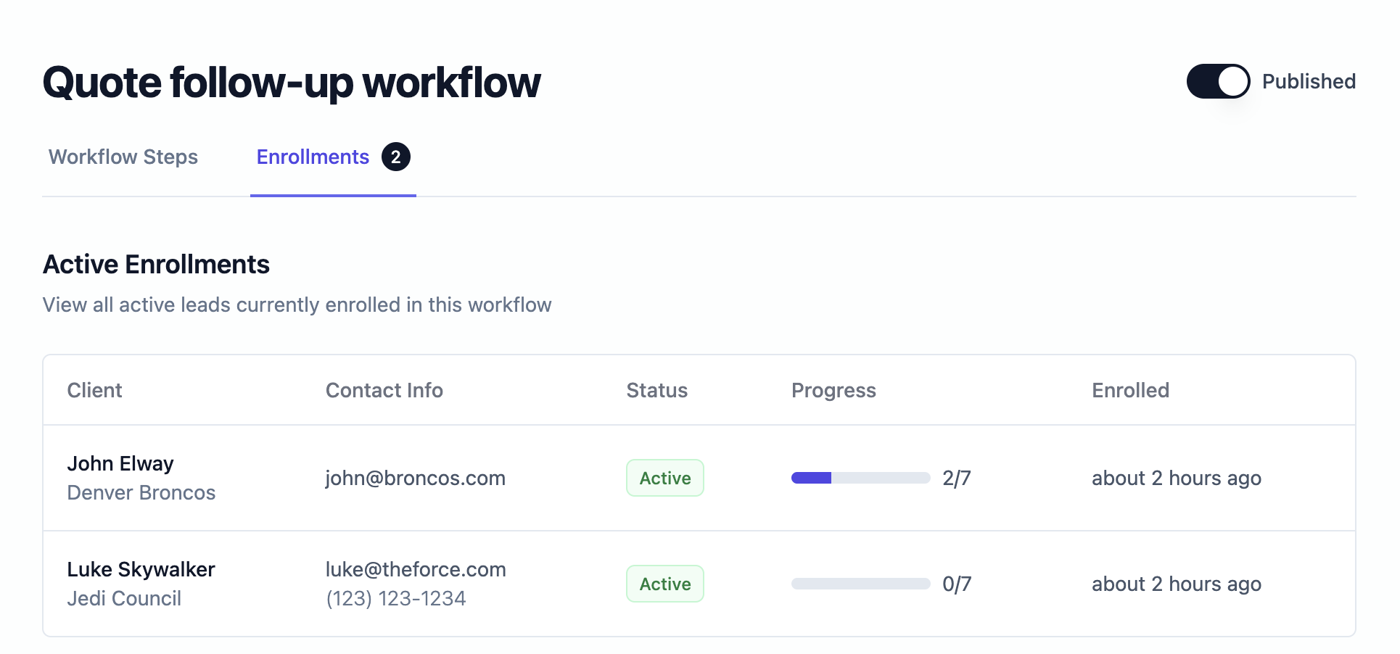Screen dimensions: 1400x654
Task: Click the Active Enrollments heading
Action: pyautogui.click(x=157, y=264)
